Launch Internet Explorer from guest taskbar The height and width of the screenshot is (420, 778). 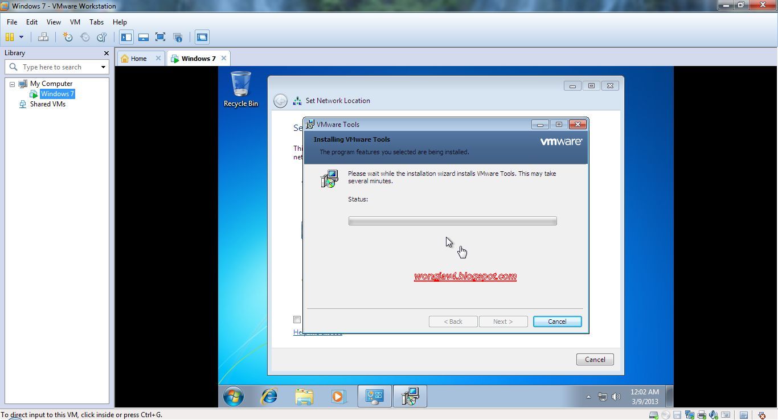coord(269,396)
